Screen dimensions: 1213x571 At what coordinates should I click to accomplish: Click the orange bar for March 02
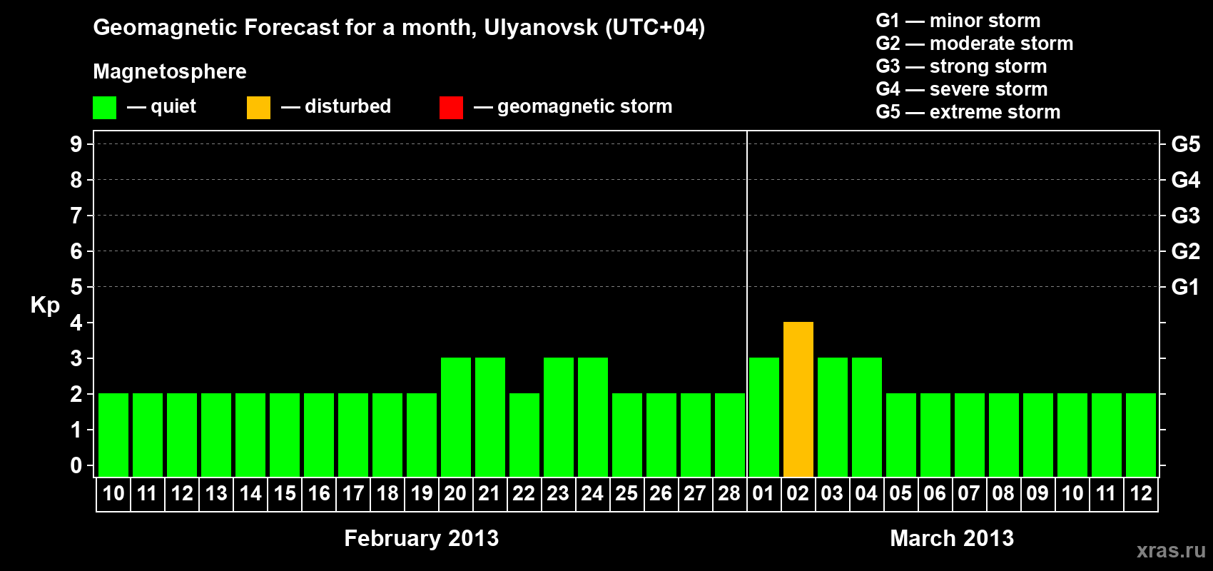(x=798, y=400)
